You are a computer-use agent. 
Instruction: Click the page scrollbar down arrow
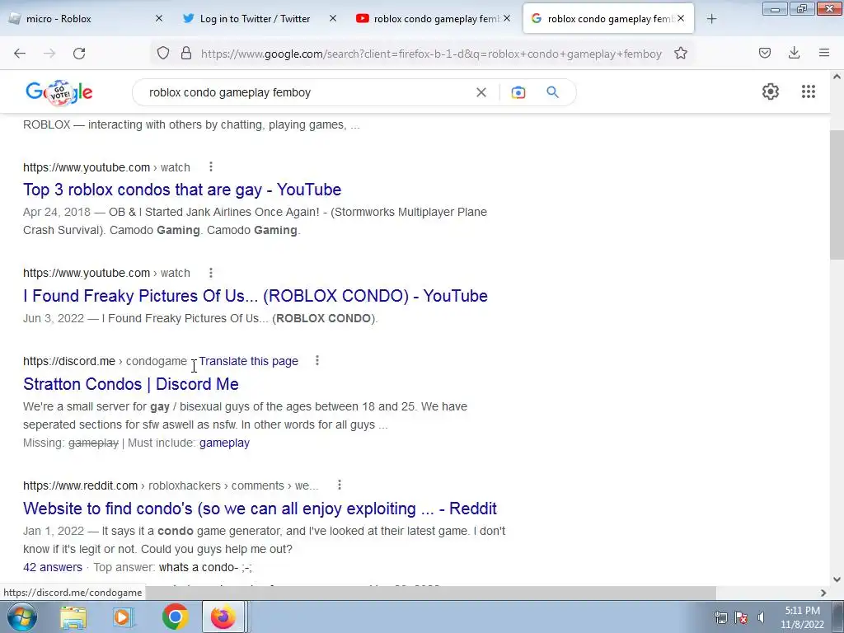click(x=837, y=579)
